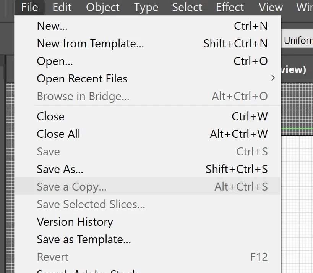This screenshot has width=313, height=273.
Task: Open the Uniform stroke profile dropdown
Action: 298,41
